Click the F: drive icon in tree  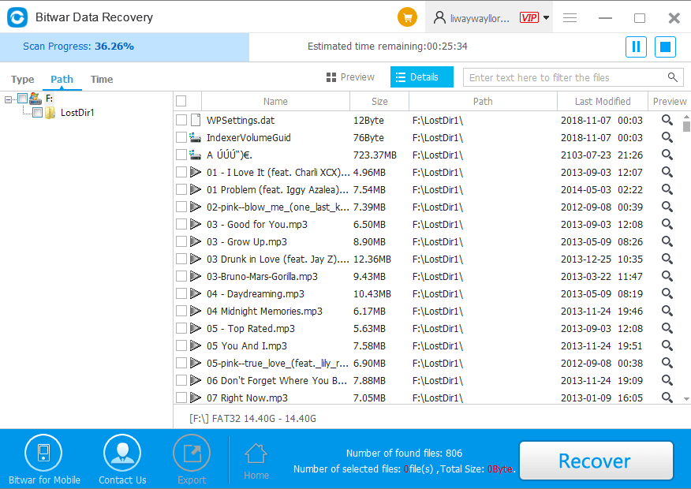tap(35, 99)
